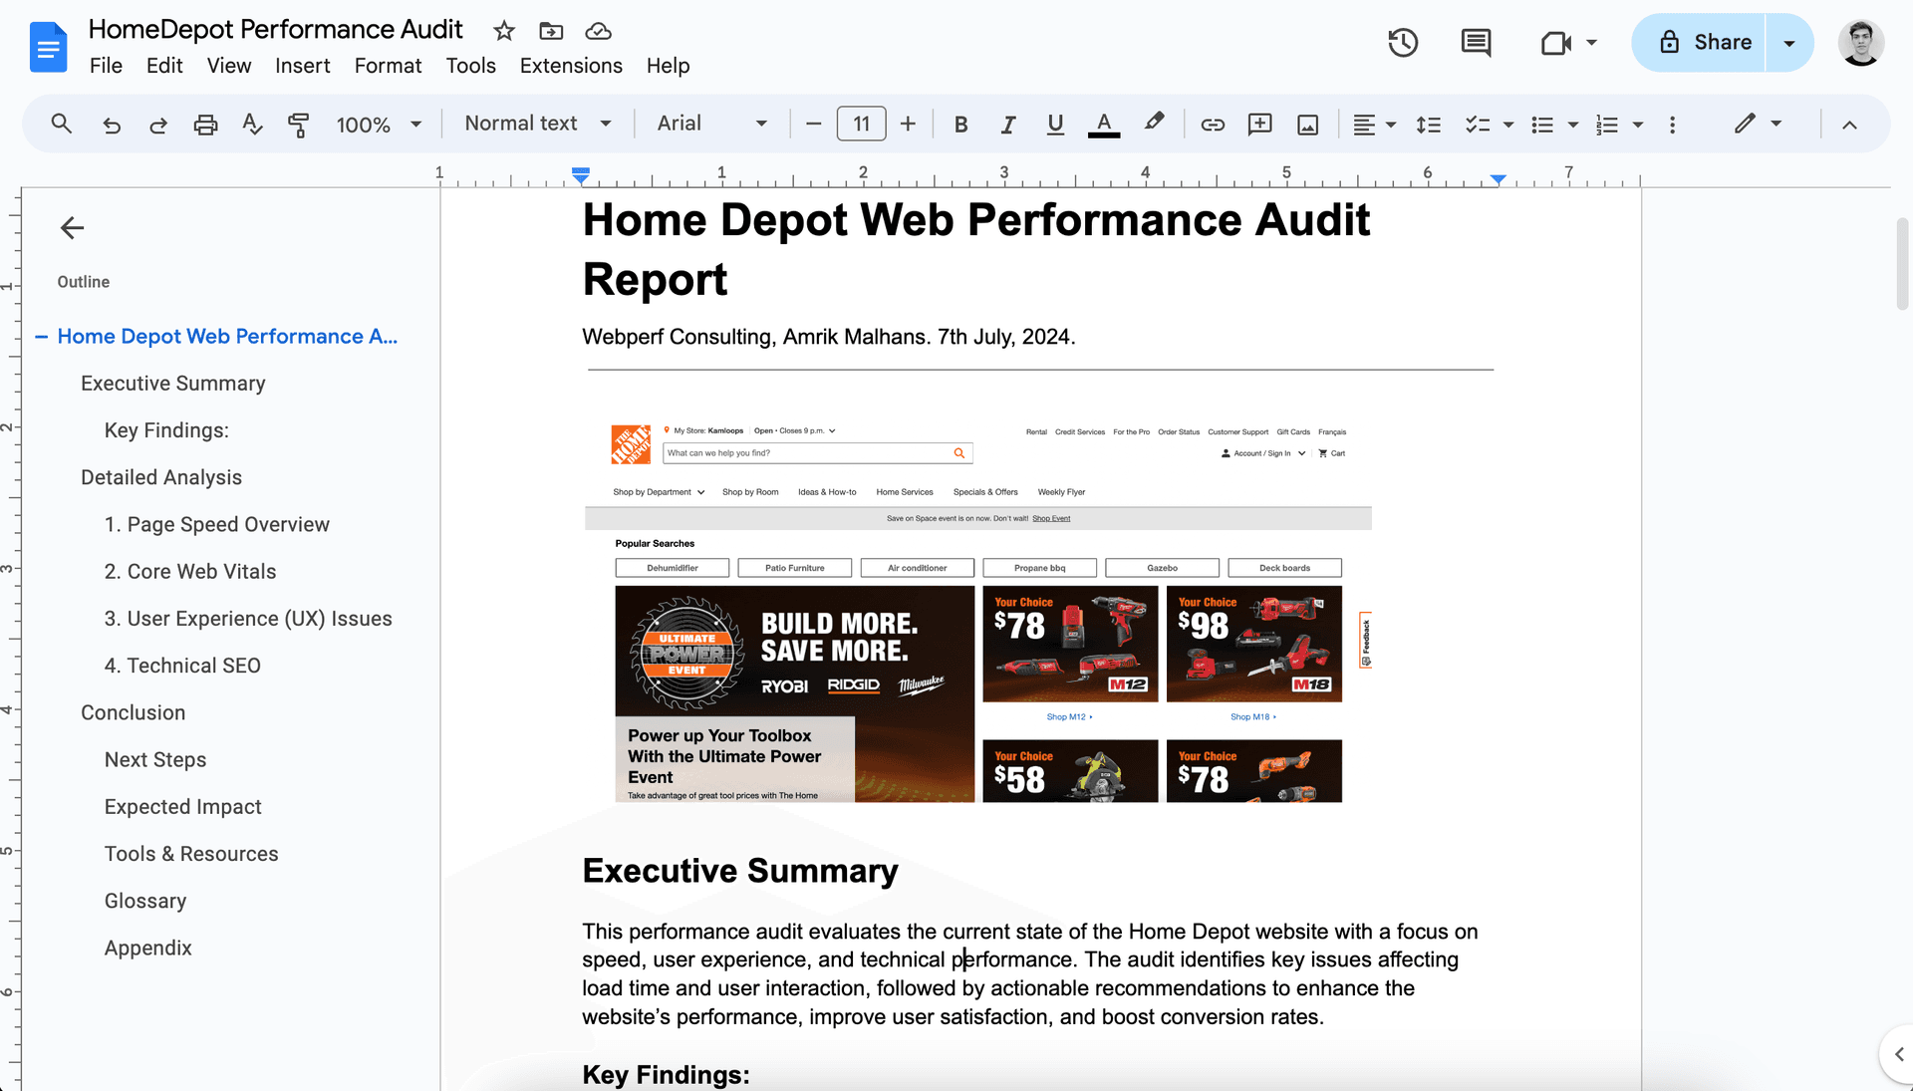
Task: Toggle italic formatting
Action: [1008, 125]
